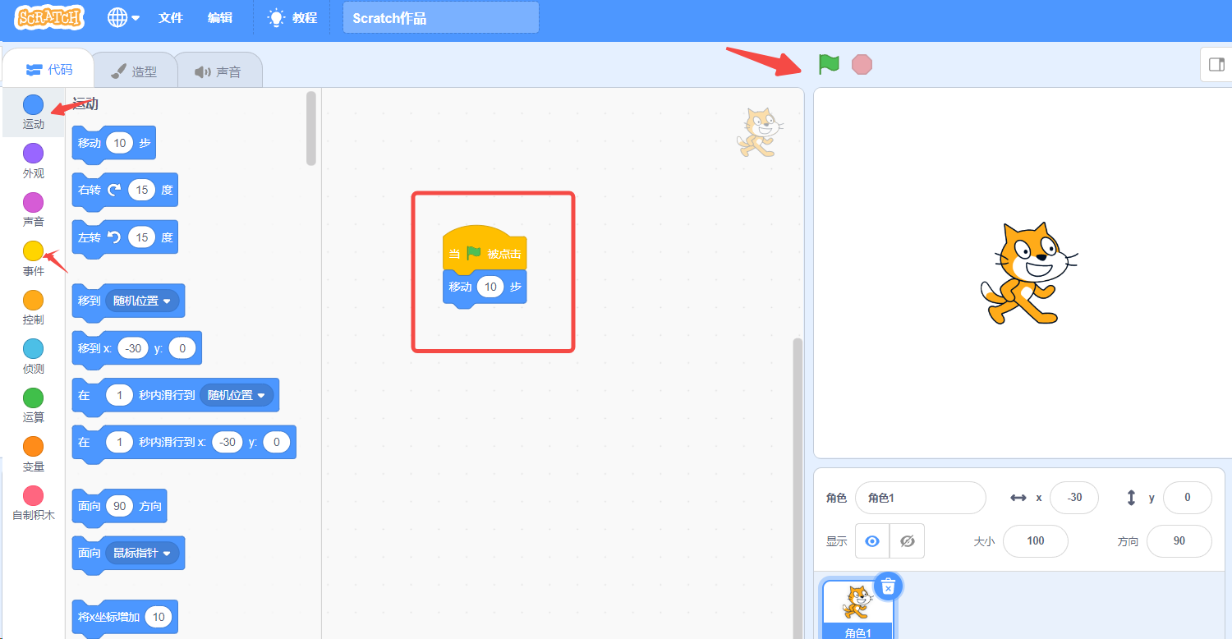Click the sprite y coordinate field
Viewport: 1232px width, 639px height.
pyautogui.click(x=1188, y=498)
